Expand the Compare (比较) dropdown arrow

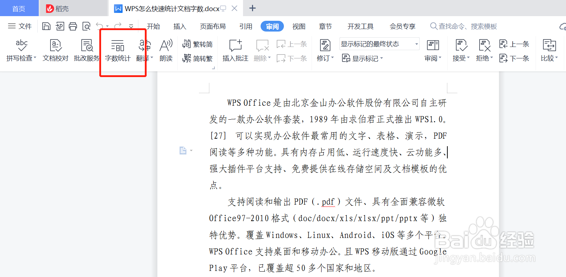pyautogui.click(x=556, y=58)
